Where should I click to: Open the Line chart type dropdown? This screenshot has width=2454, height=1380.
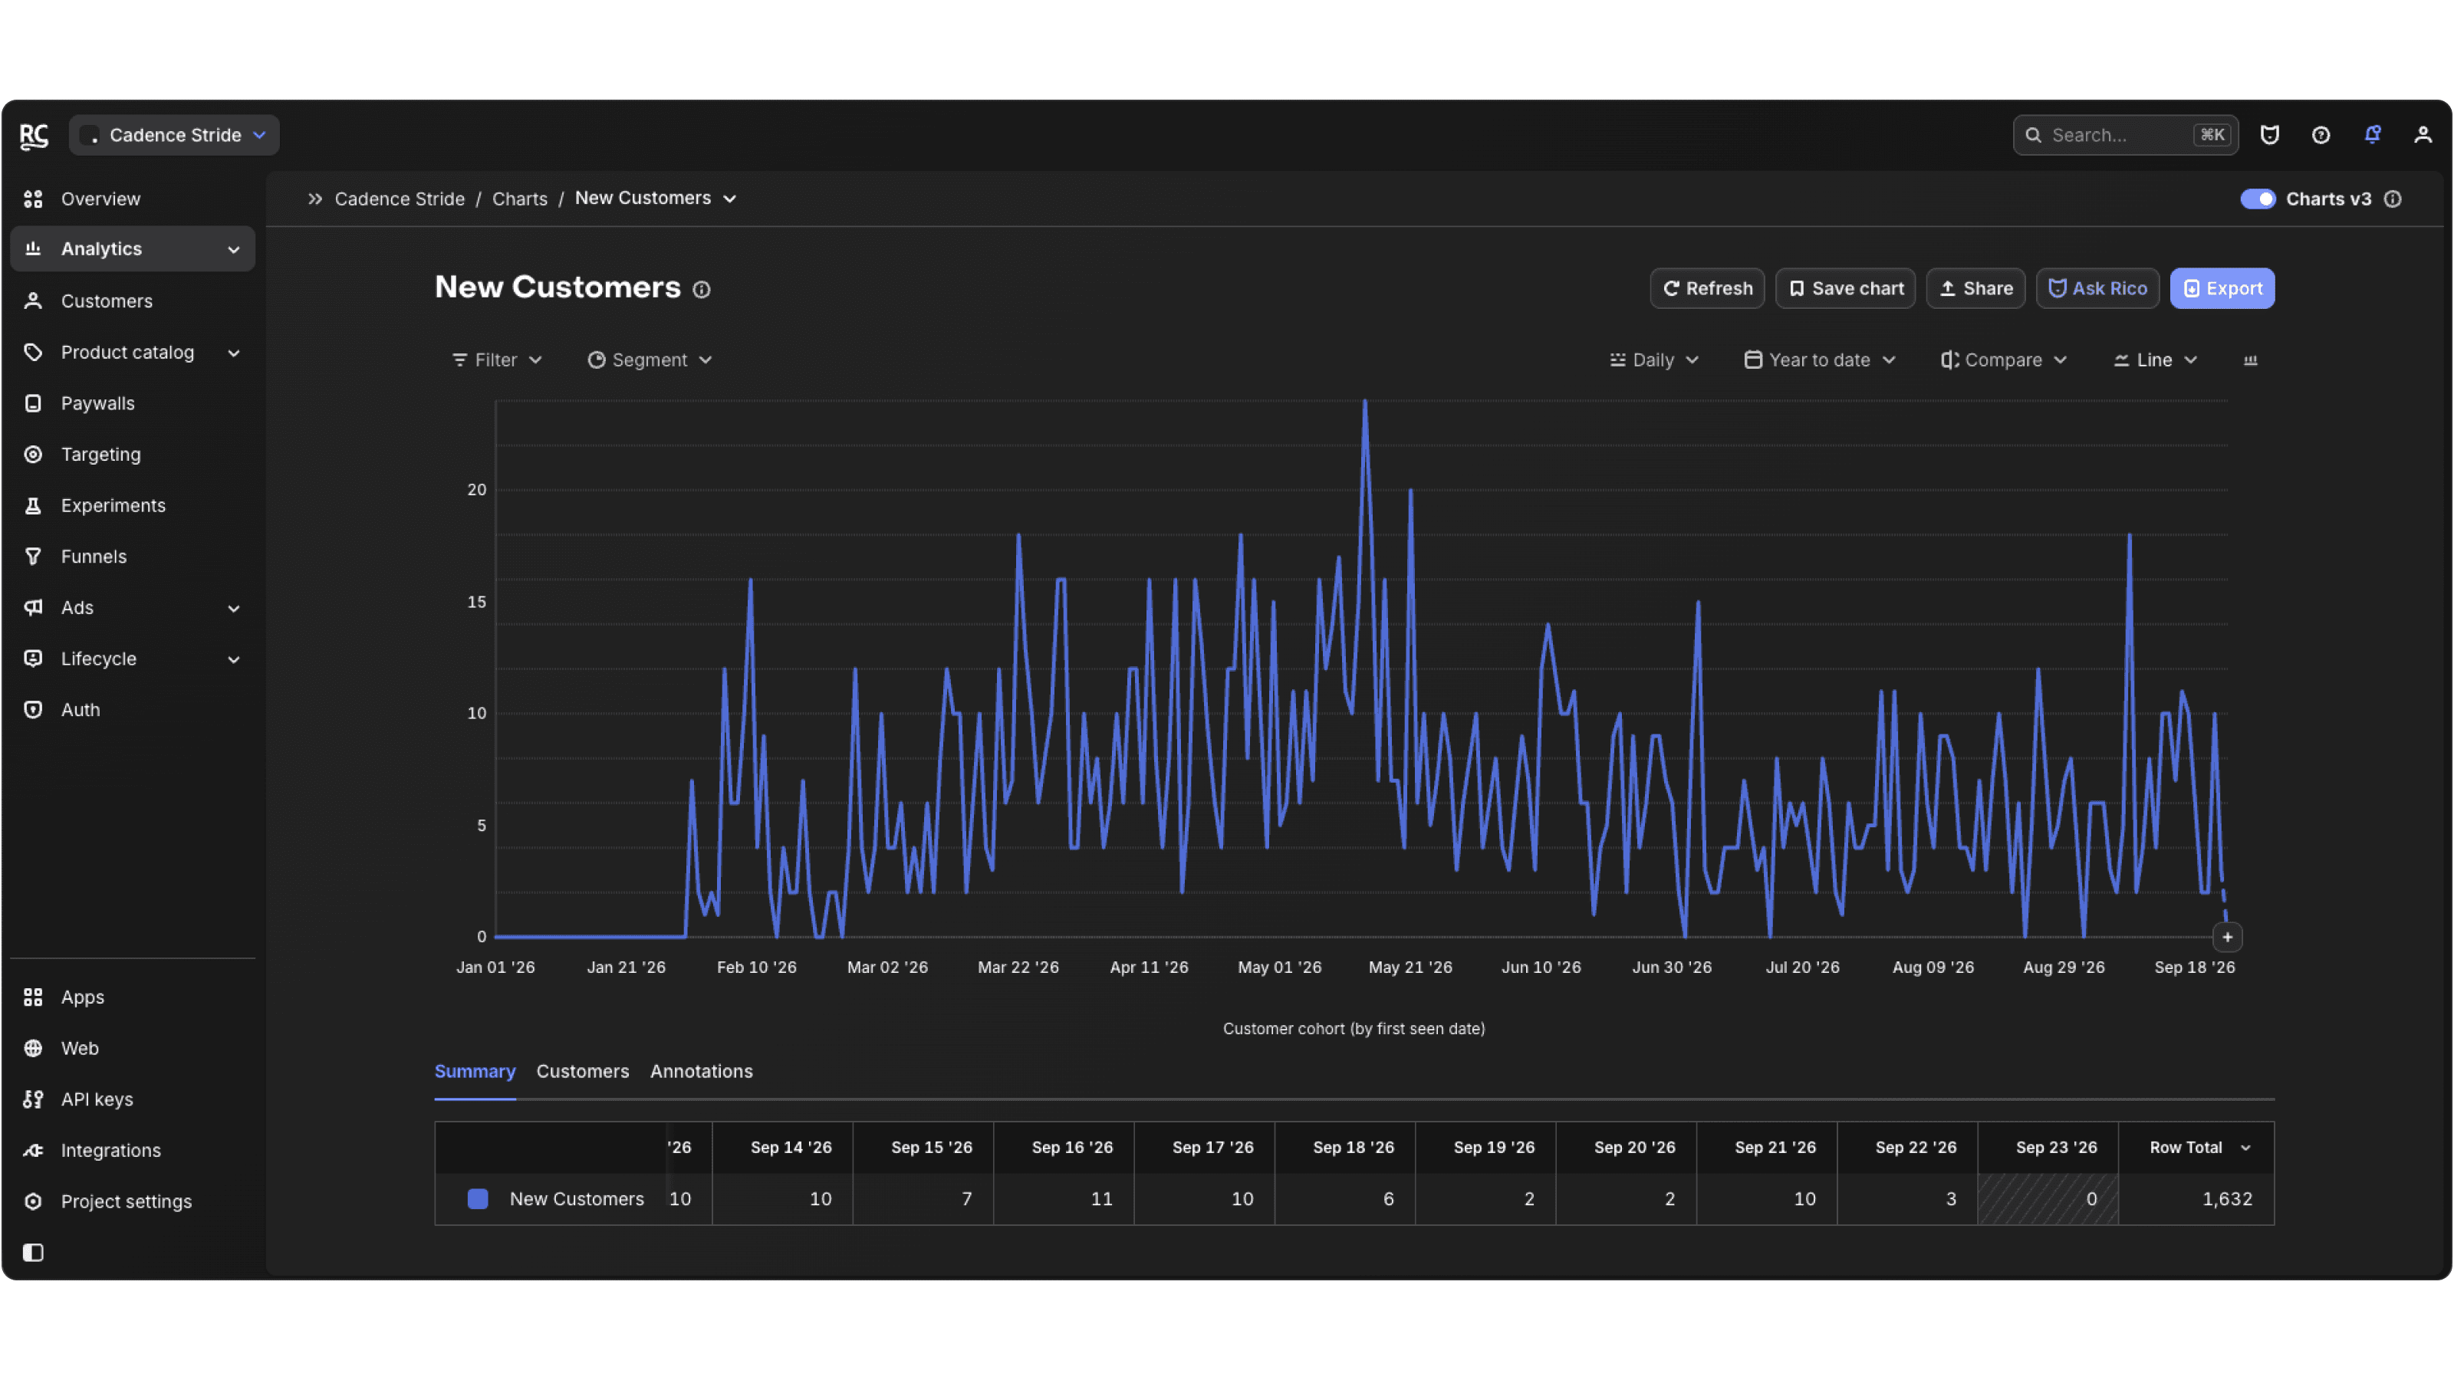tap(2156, 360)
